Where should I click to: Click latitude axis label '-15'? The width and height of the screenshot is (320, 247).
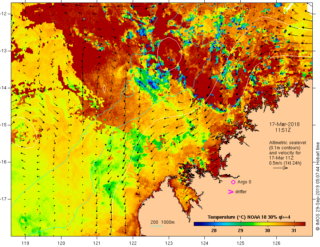4,125
